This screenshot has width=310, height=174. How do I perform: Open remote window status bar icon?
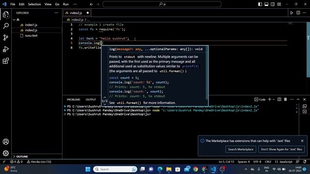click(4, 162)
